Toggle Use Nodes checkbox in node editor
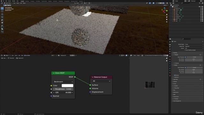The height and width of the screenshot is (115, 204). [x=25, y=55]
